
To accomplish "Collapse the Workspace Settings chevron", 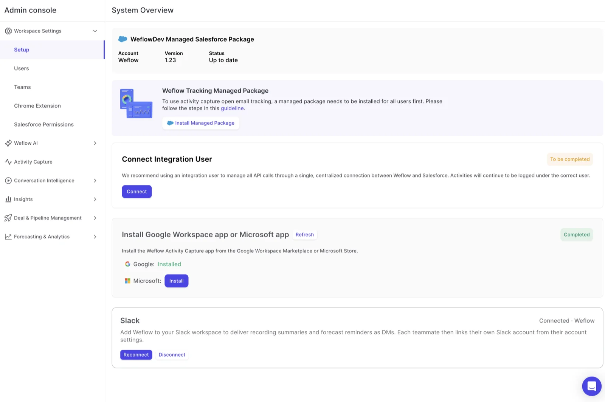I will click(x=95, y=31).
